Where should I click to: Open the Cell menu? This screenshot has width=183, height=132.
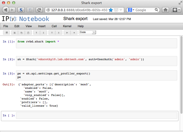coord(54,26)
